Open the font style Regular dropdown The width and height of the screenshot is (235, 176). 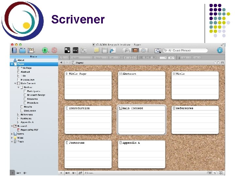click(x=101, y=58)
